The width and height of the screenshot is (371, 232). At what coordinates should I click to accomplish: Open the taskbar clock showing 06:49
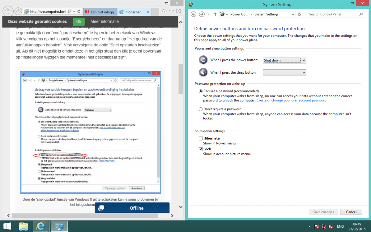357,226
